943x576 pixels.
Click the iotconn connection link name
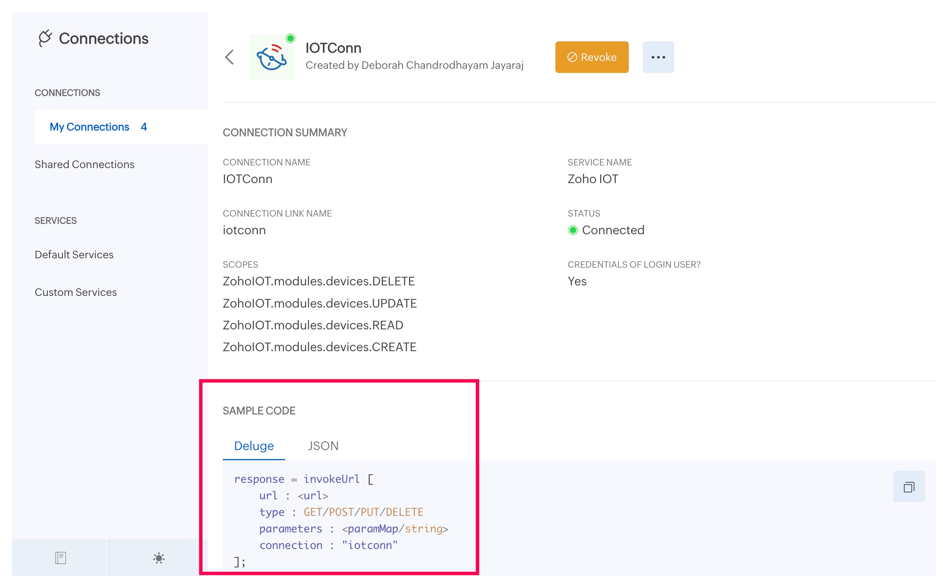click(x=244, y=230)
